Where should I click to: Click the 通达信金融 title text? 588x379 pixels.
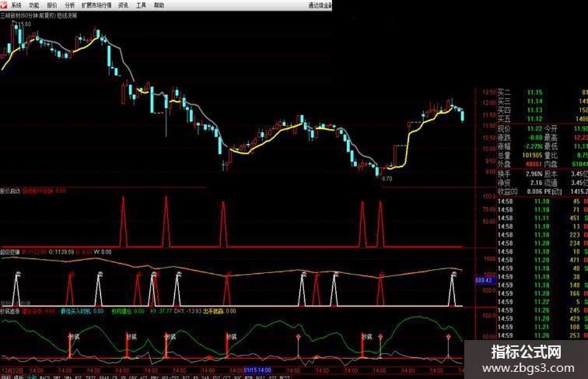[x=320, y=5]
